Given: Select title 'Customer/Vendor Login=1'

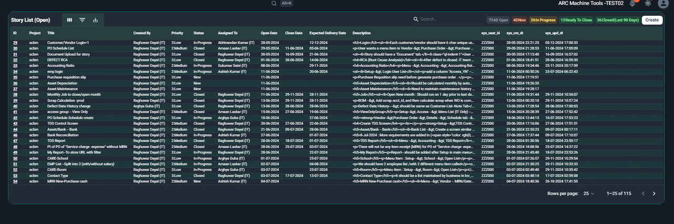Looking at the screenshot, I should 68,43.
